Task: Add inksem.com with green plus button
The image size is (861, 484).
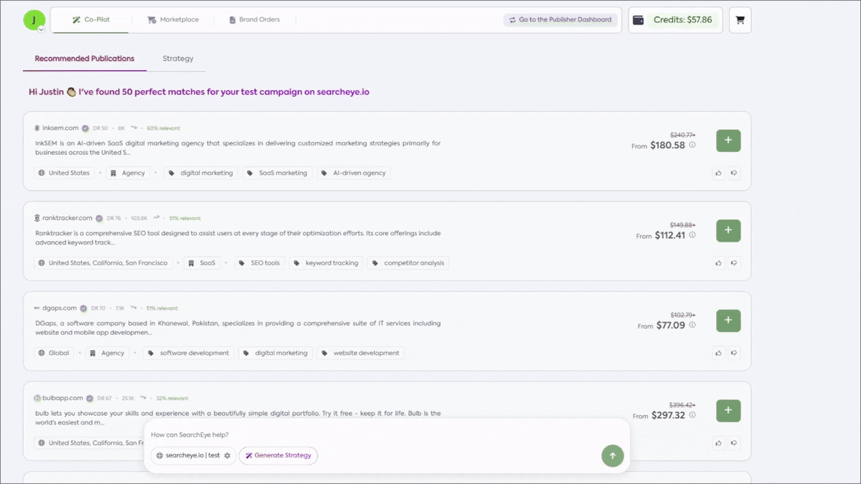Action: pos(728,141)
